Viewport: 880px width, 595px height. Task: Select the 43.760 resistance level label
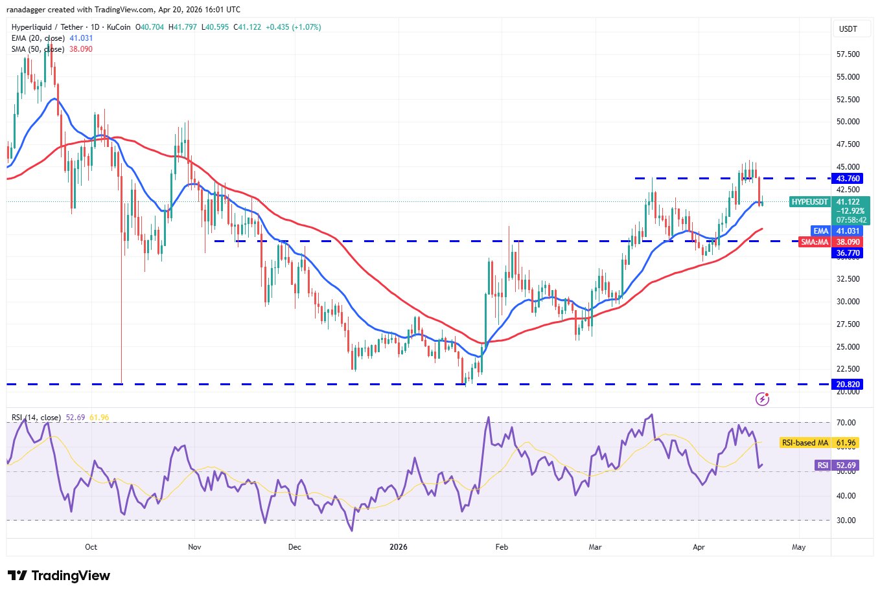pyautogui.click(x=848, y=179)
